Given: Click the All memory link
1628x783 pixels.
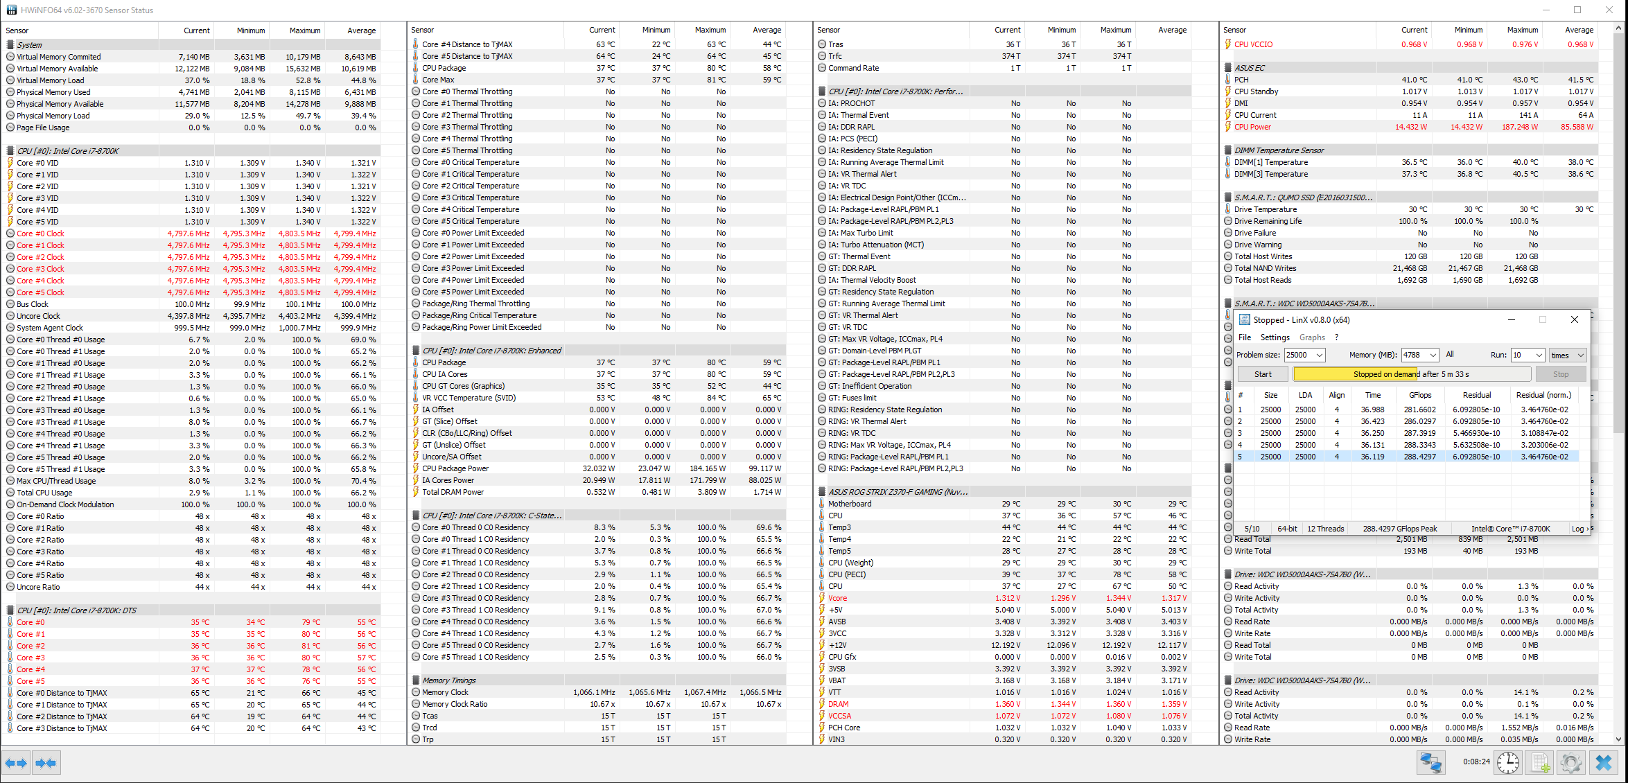Looking at the screenshot, I should pyautogui.click(x=1450, y=354).
